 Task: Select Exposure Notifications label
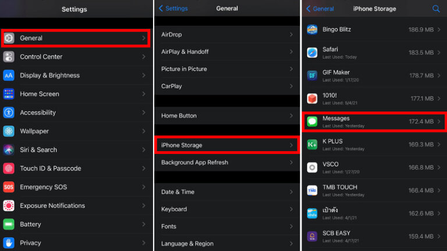pyautogui.click(x=52, y=206)
